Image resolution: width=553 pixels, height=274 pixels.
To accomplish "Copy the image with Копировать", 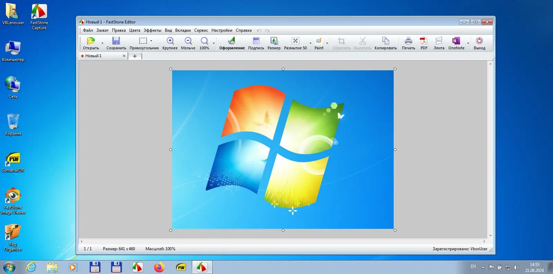I will pyautogui.click(x=386, y=41).
